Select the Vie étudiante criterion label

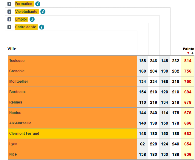pos(27,12)
